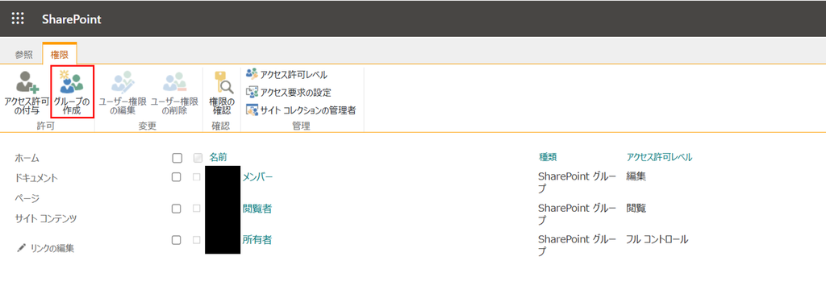The image size is (826, 298).
Task: Sort by the 種類 column header
Action: [548, 156]
